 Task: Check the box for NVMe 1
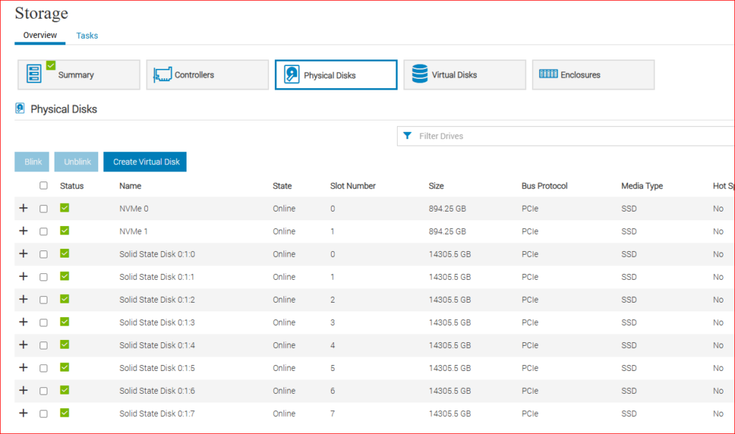tap(44, 231)
